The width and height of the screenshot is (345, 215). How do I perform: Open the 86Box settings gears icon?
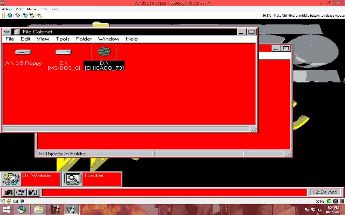pos(39,15)
